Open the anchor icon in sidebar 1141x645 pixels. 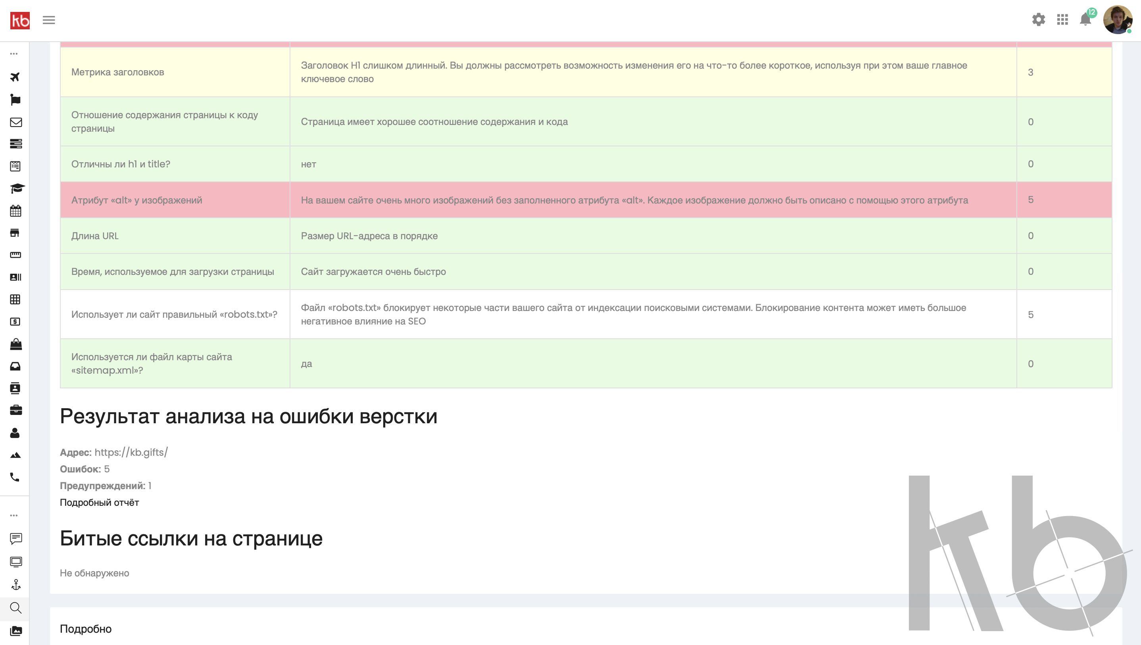(15, 585)
